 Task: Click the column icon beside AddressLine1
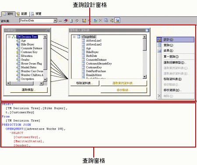click(83, 41)
